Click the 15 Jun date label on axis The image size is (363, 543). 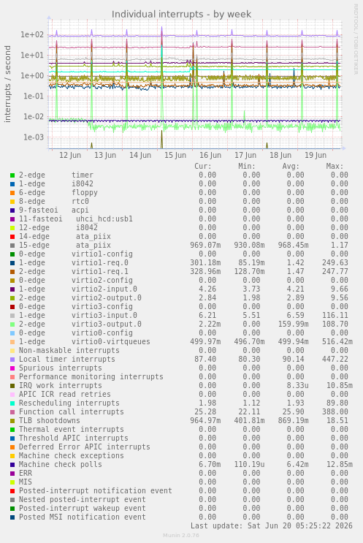(175, 155)
